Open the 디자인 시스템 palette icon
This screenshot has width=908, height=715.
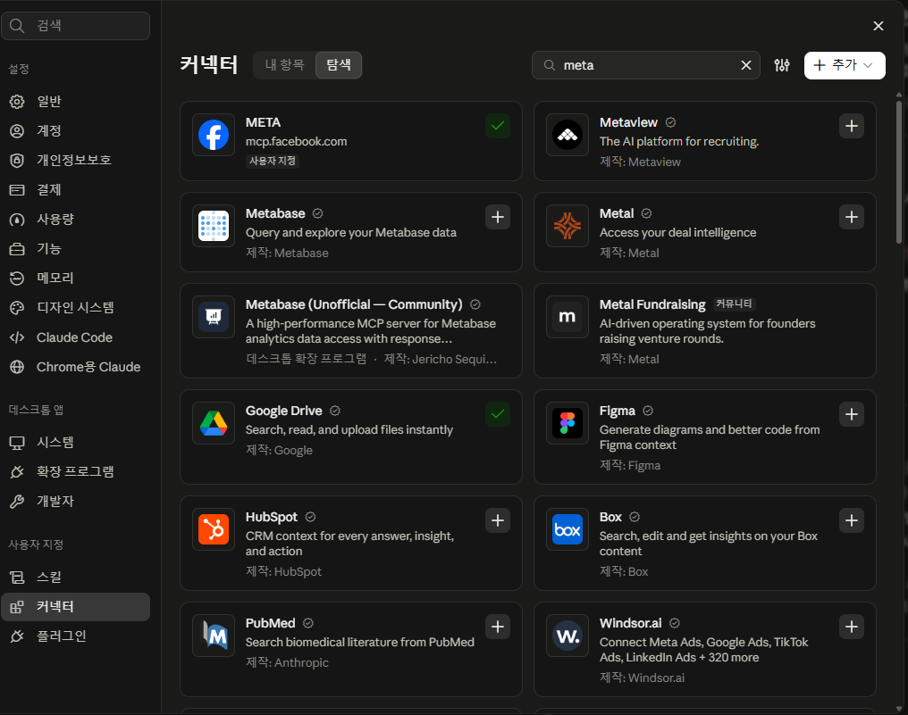coord(17,308)
